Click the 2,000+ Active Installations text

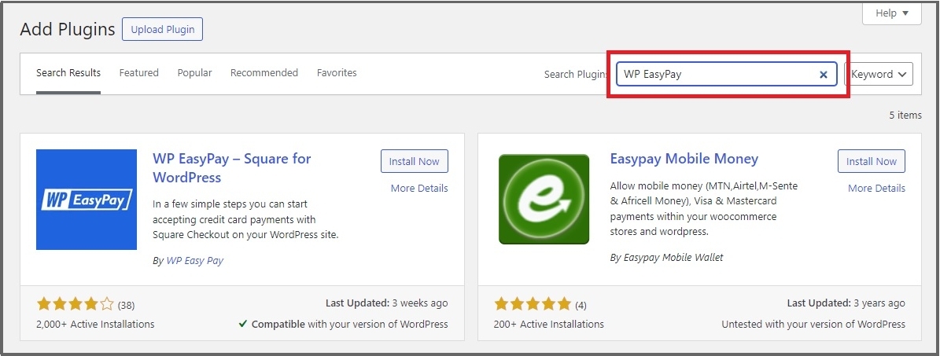(x=95, y=325)
